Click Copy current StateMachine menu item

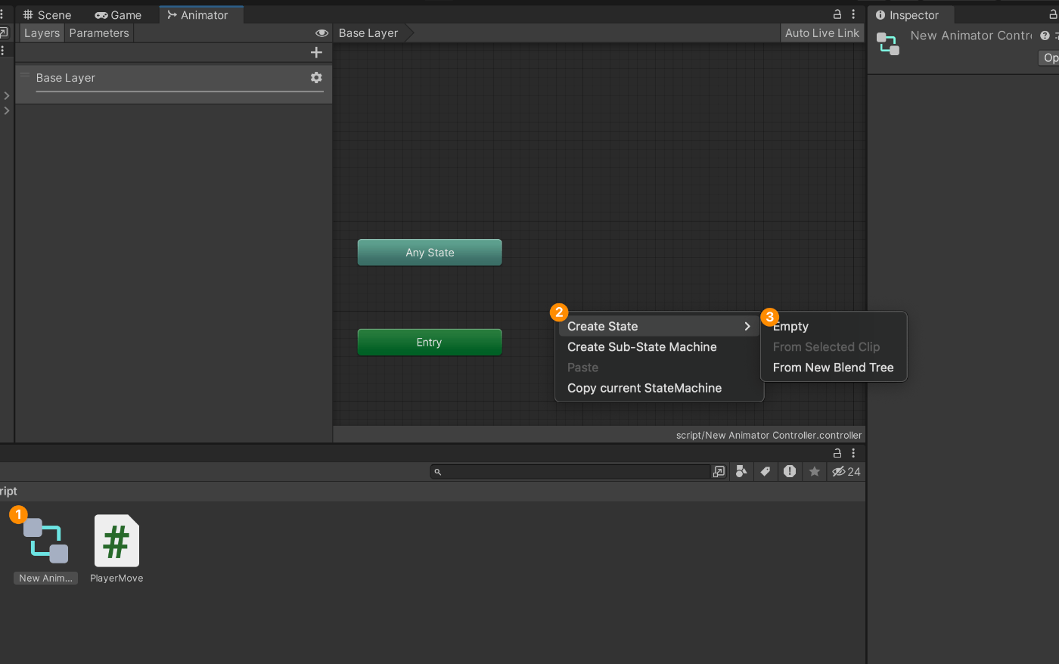(x=644, y=388)
